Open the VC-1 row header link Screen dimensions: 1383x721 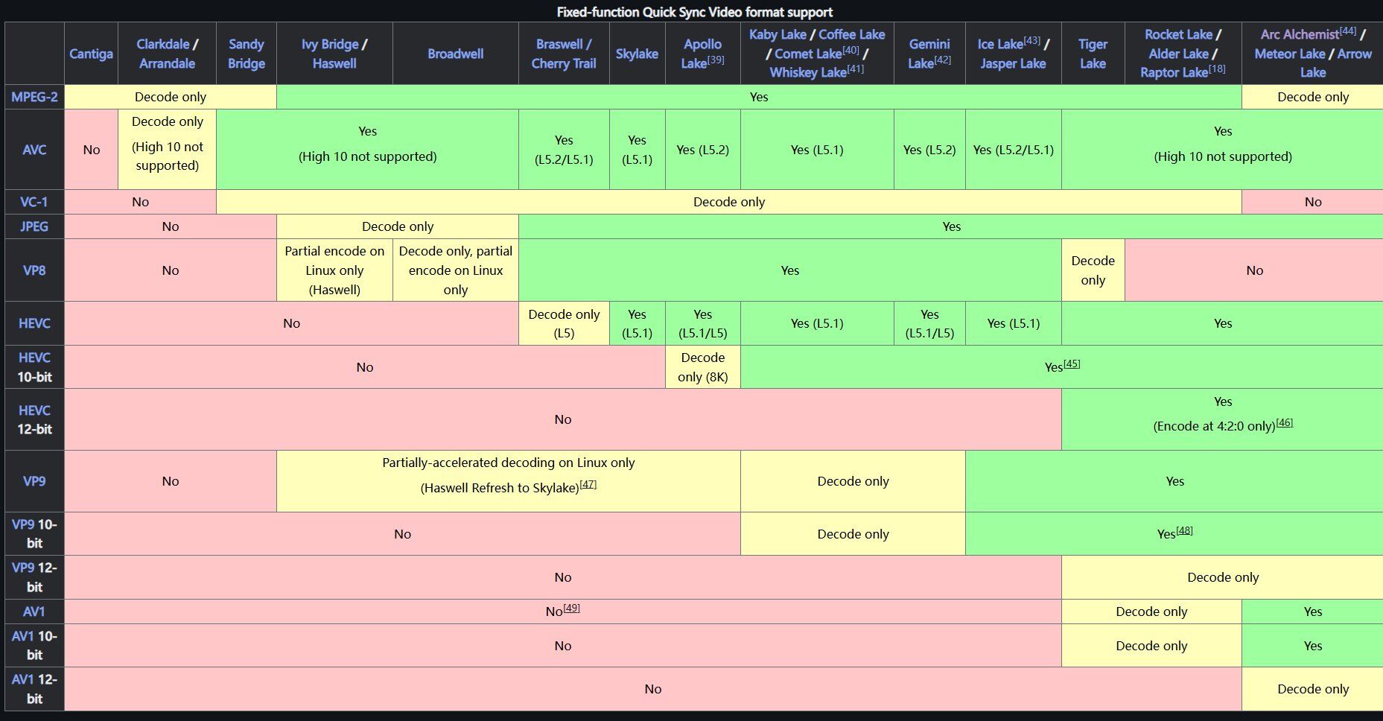tap(34, 202)
